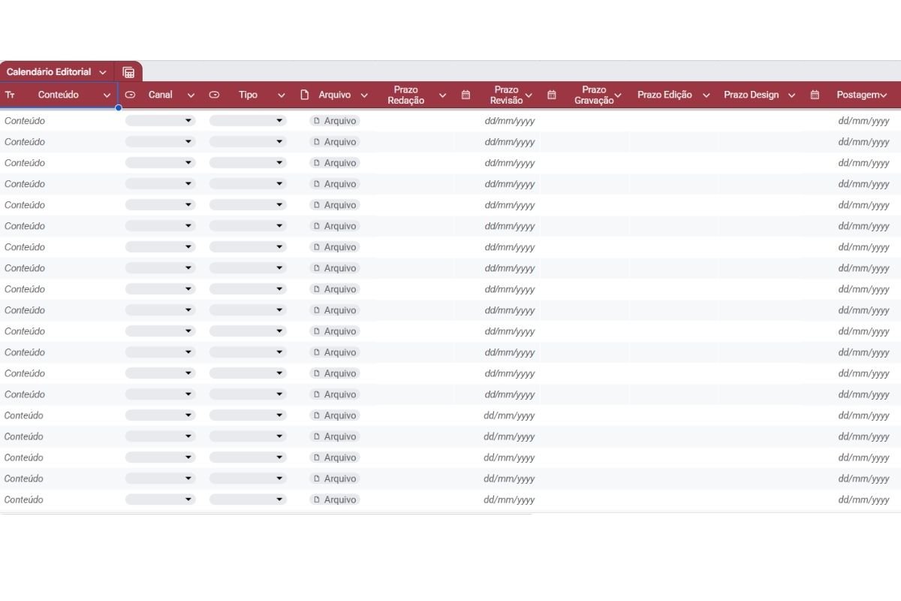Click the text type icon in Conteúdo header
Viewport: 901px width, 601px height.
pos(10,95)
